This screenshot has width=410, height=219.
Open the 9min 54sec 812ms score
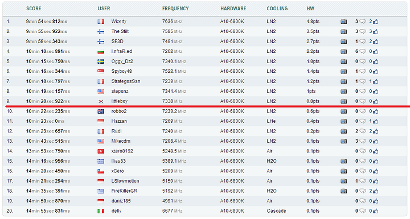pyautogui.click(x=47, y=22)
